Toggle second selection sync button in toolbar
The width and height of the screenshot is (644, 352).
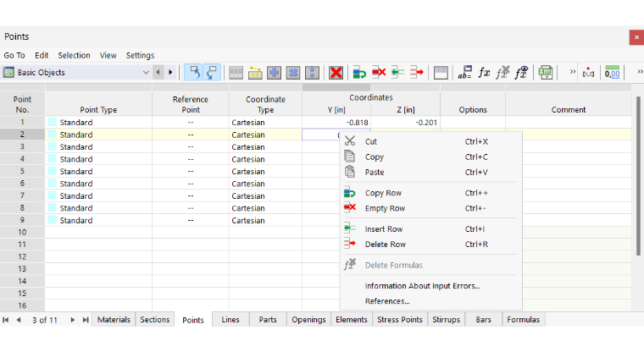coord(212,73)
